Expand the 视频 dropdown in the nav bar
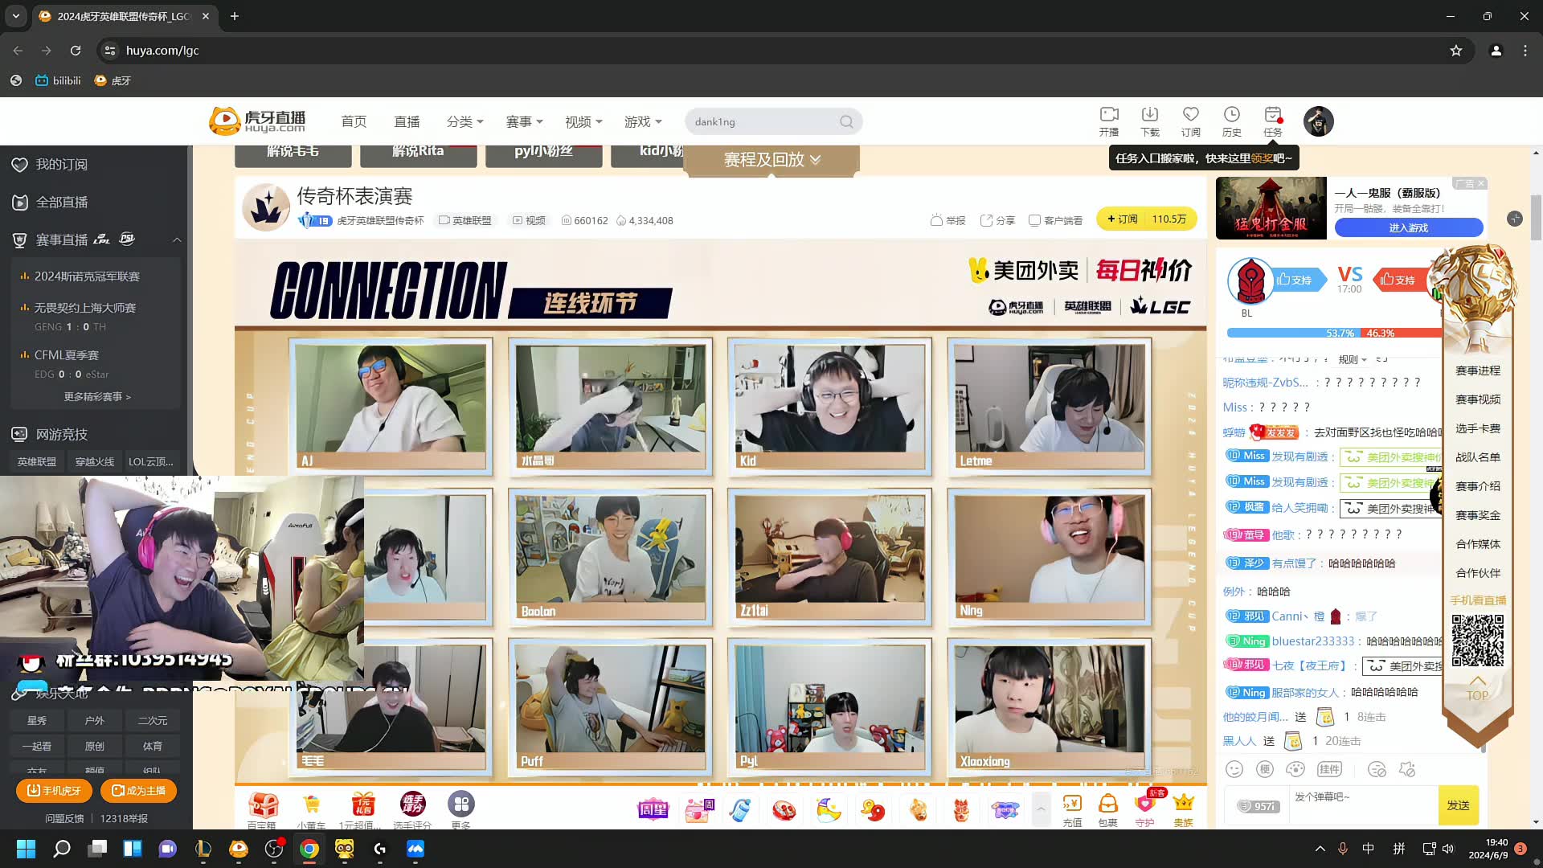 pyautogui.click(x=584, y=121)
